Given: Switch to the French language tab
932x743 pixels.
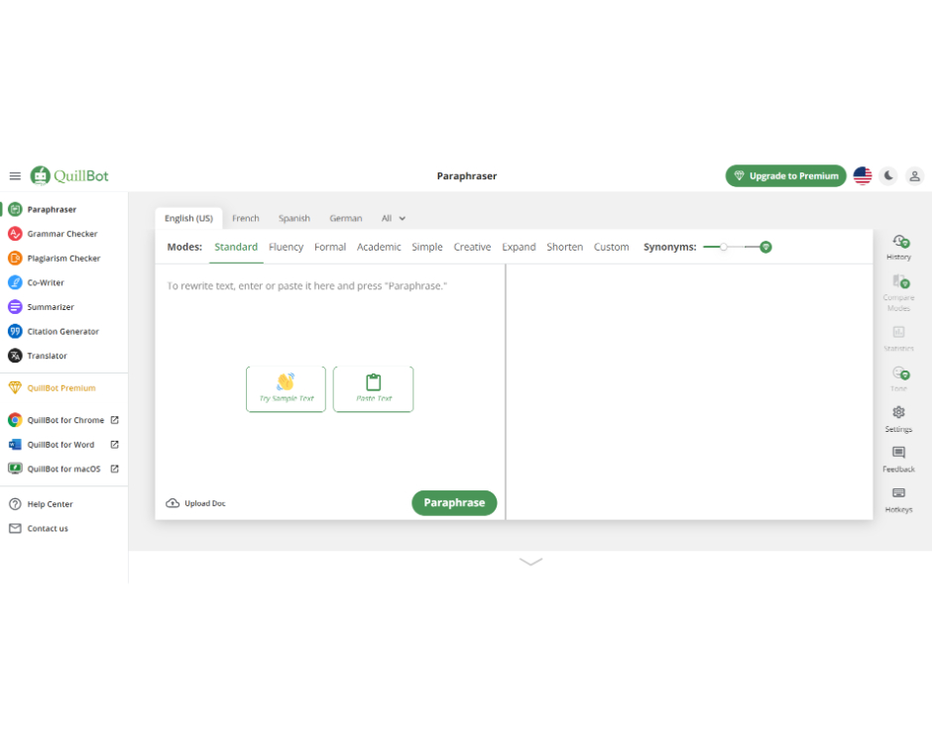Looking at the screenshot, I should pos(246,218).
